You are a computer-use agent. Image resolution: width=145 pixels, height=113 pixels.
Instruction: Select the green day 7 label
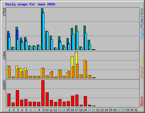tap(35, 110)
